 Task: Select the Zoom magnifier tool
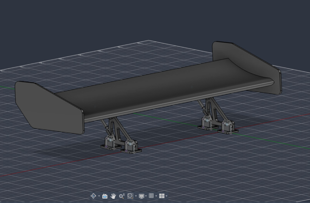pos(122,196)
